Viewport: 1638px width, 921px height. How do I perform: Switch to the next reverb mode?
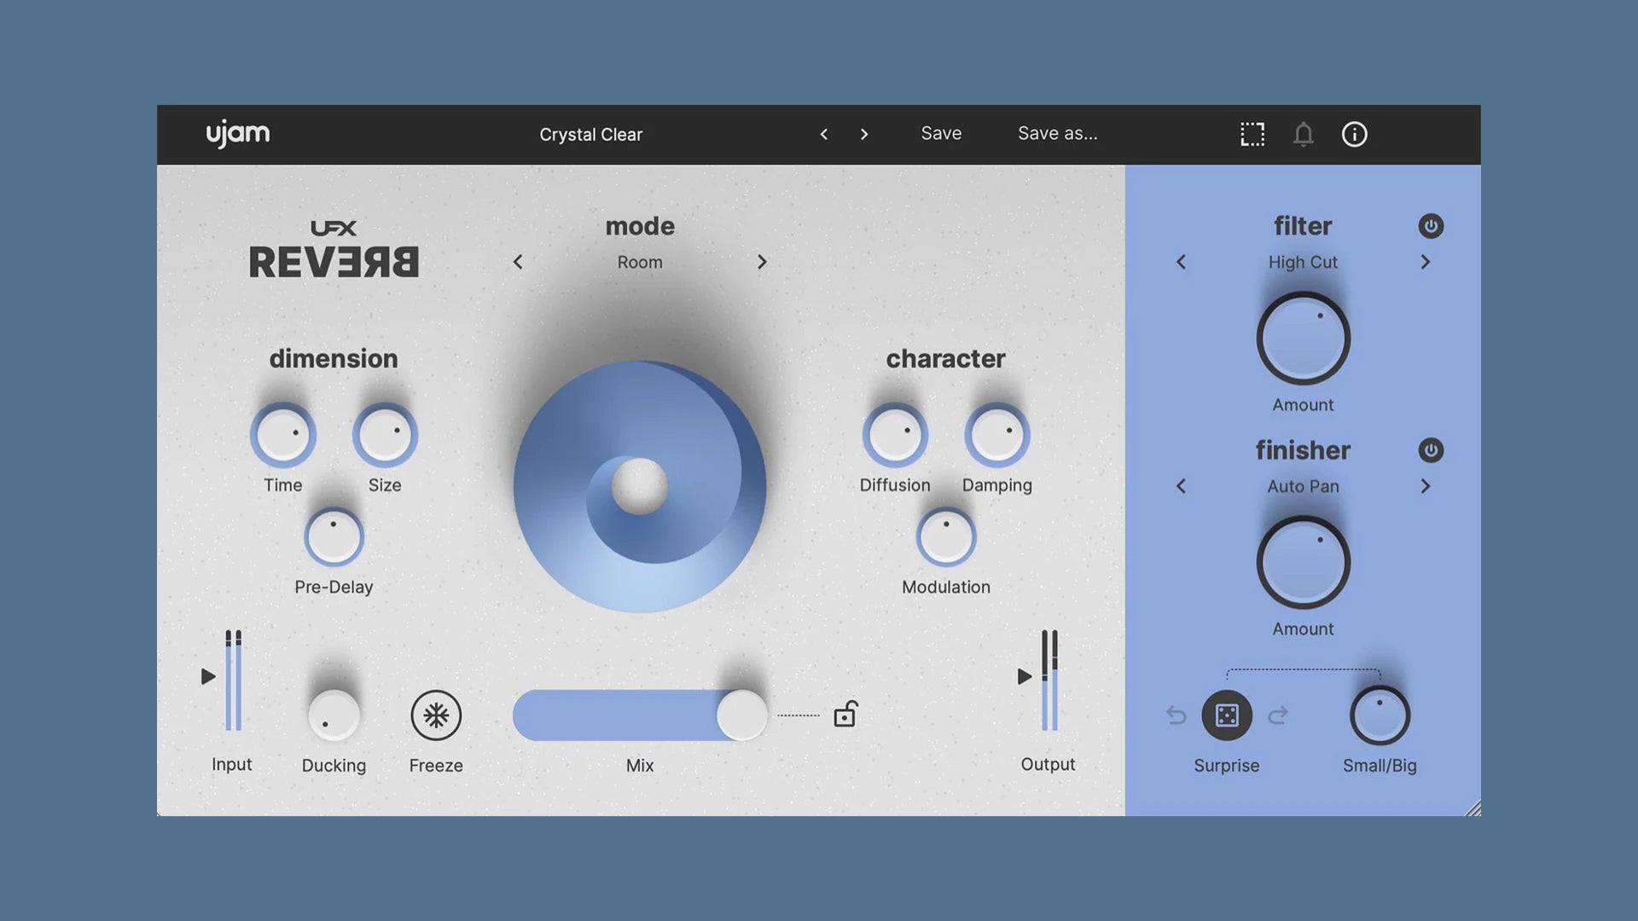pyautogui.click(x=762, y=262)
